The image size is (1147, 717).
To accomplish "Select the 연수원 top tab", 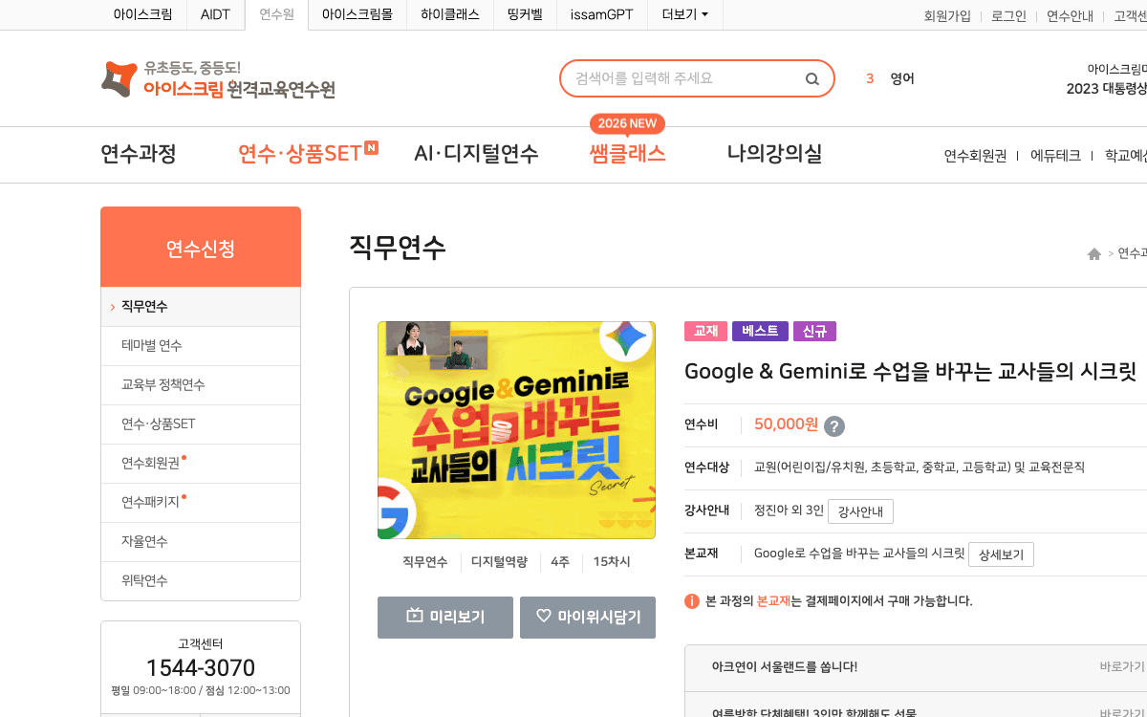I will pyautogui.click(x=277, y=14).
